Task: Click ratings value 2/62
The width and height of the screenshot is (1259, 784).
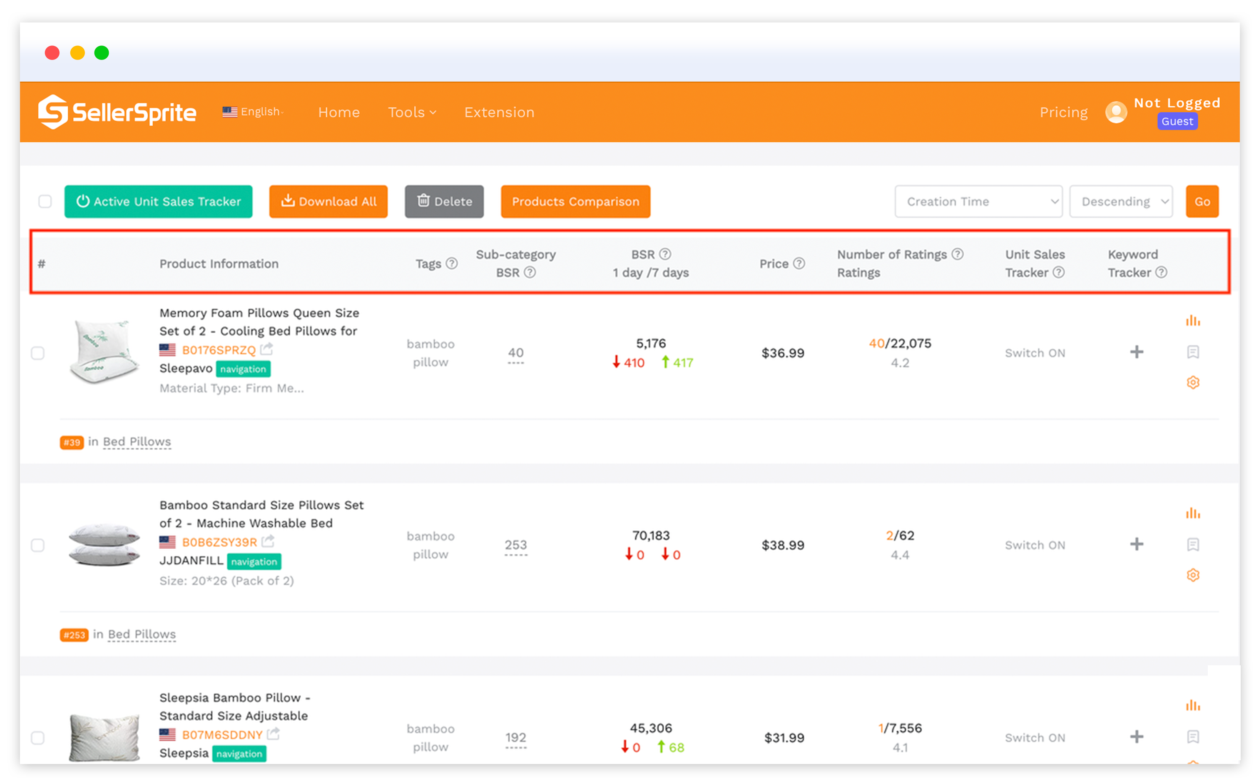Action: point(899,535)
